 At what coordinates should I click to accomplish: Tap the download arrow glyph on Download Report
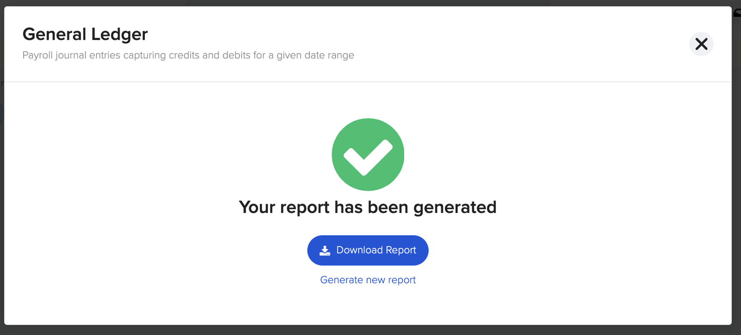point(324,250)
